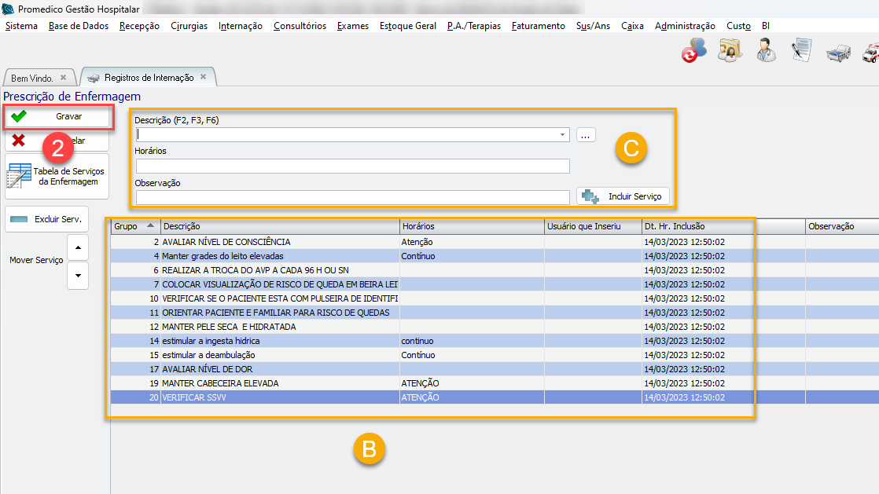Click the ambulance icon in toolbar
This screenshot has height=494, width=879.
870,52
